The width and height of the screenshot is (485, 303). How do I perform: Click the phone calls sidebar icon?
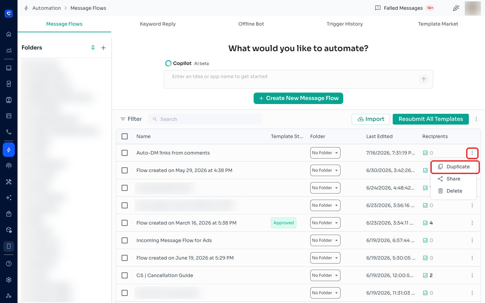(9, 132)
